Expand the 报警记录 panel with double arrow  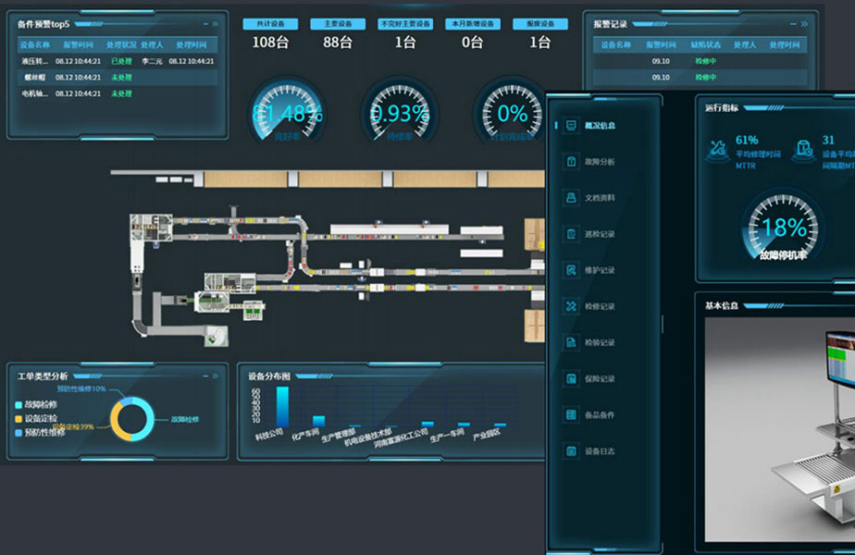pos(804,24)
